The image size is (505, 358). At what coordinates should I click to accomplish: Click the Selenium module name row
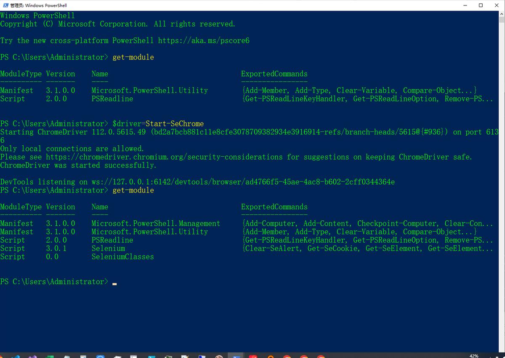coord(108,248)
